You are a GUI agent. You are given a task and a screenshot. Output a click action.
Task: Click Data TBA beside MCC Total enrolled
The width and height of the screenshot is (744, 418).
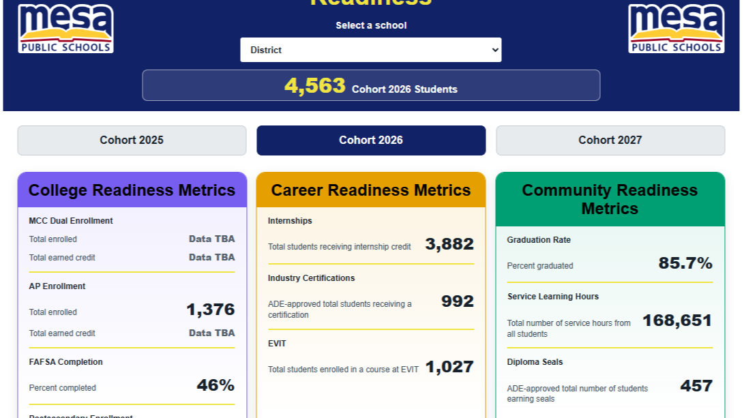211,239
